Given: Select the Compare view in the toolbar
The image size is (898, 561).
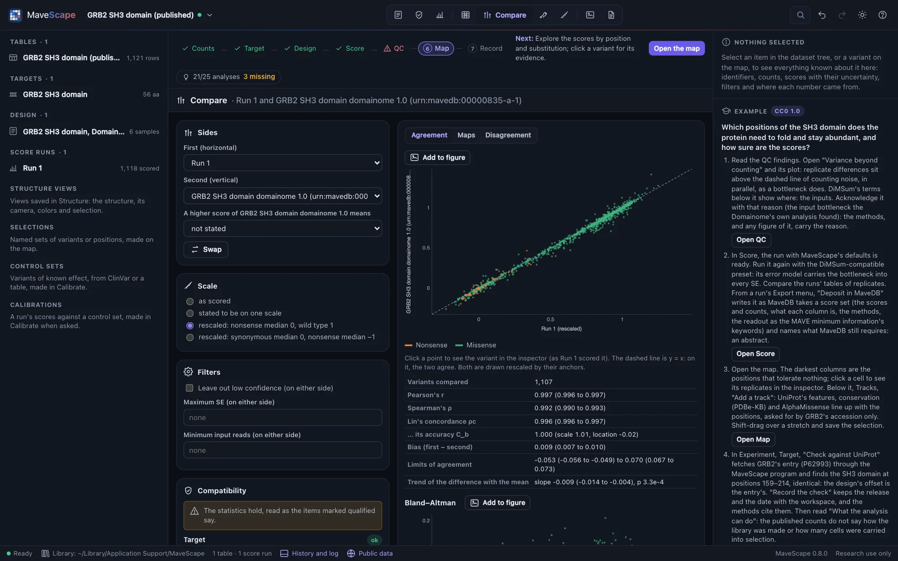Looking at the screenshot, I should tap(505, 15).
